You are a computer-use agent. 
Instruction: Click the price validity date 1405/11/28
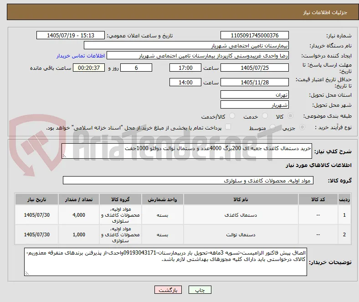(254, 82)
